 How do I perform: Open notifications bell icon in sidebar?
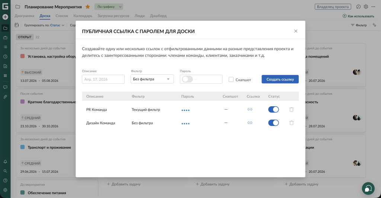click(x=5, y=162)
